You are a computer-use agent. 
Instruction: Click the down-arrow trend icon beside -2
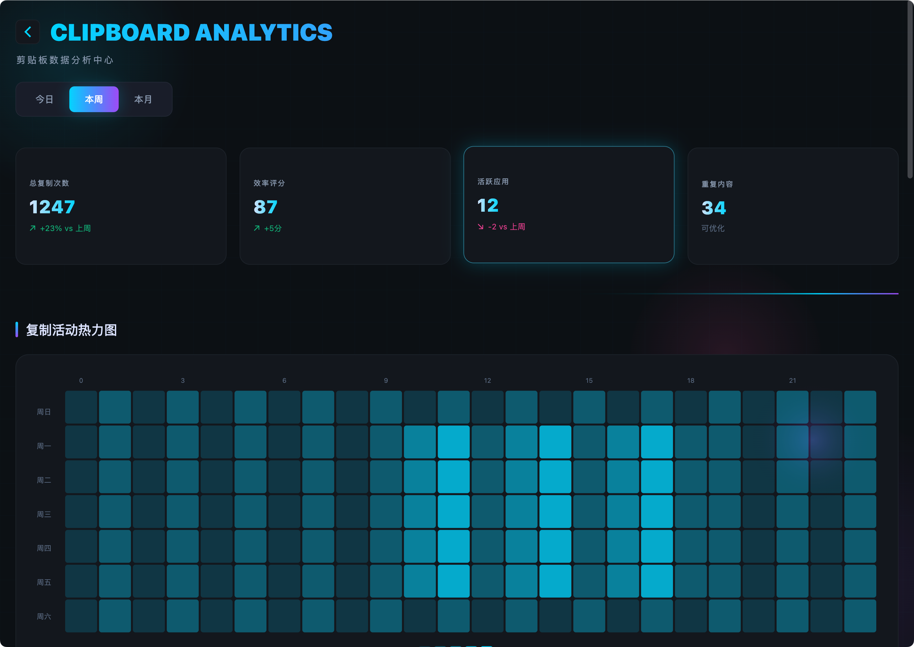coord(481,227)
